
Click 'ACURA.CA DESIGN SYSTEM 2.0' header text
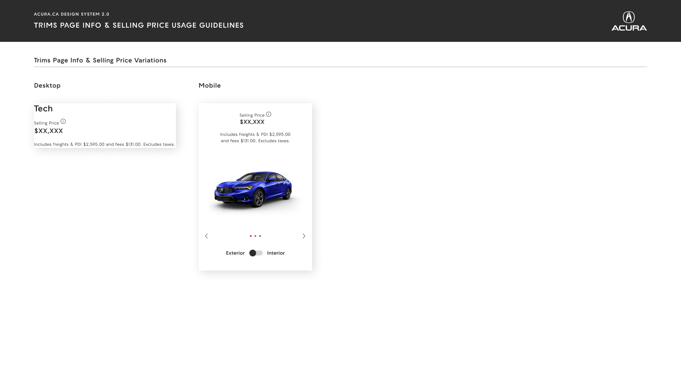pyautogui.click(x=72, y=14)
